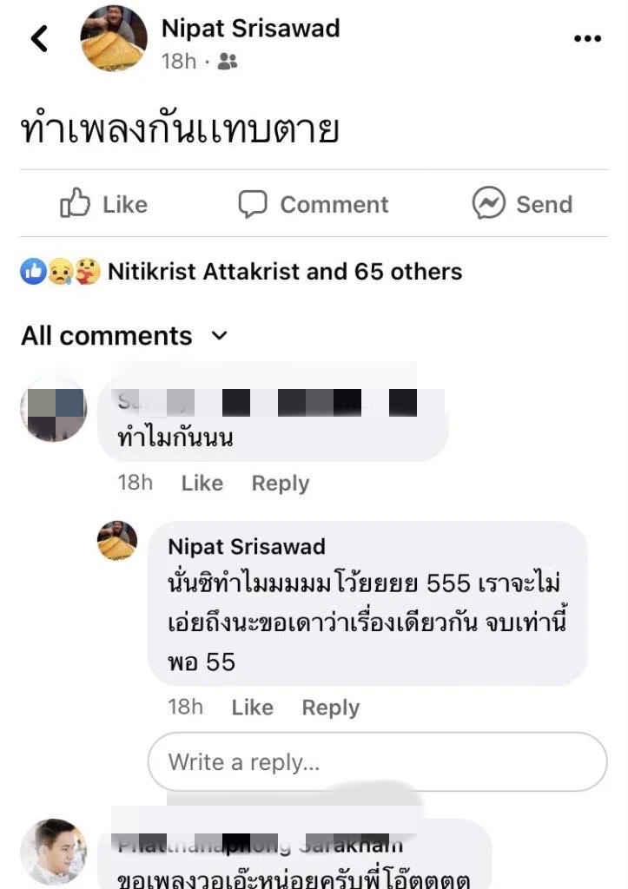Tap the Comment speech bubble icon
The image size is (628, 889).
[253, 204]
